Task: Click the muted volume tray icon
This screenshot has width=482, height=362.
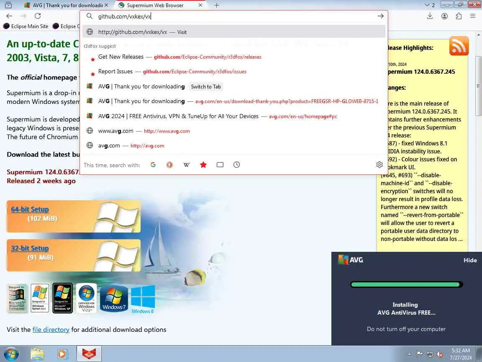Action: click(440, 354)
